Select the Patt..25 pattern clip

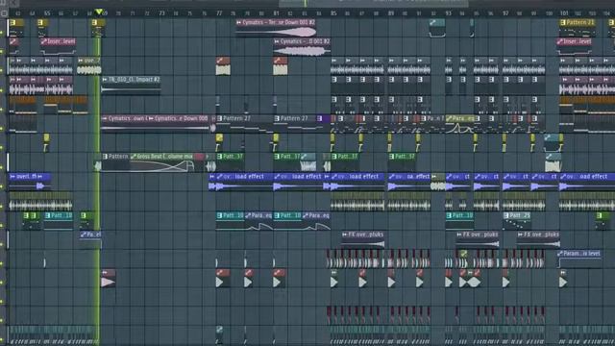pyautogui.click(x=517, y=220)
